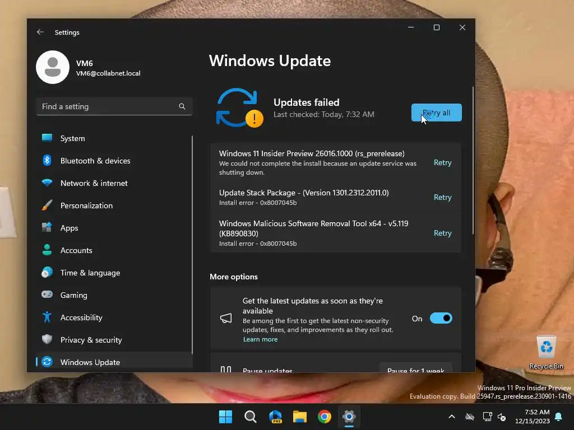Open Bluetooth & devices settings
574x430 pixels.
point(114,161)
